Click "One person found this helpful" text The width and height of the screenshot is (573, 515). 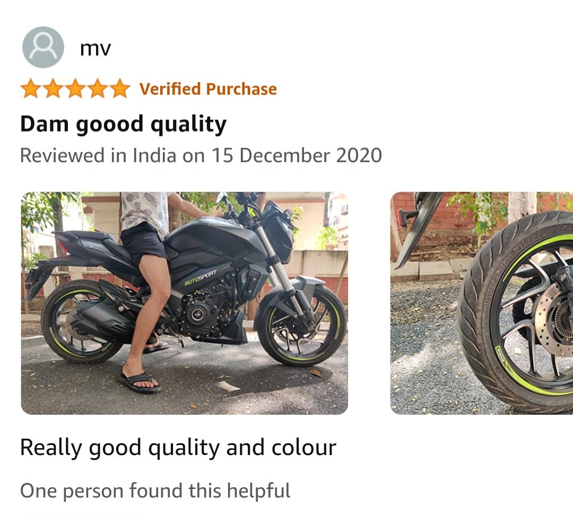coord(155,491)
